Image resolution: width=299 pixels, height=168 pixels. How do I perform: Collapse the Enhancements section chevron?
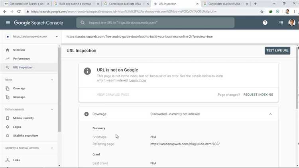coord(52,109)
